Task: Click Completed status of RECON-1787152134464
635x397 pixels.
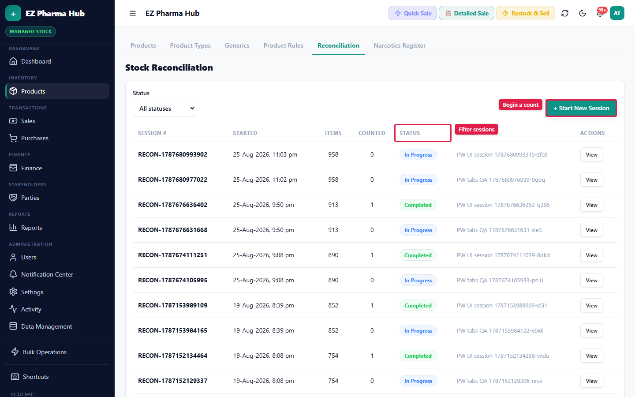Action: coord(418,356)
